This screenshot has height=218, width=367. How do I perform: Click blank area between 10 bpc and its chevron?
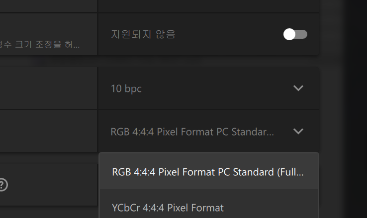[x=214, y=88]
